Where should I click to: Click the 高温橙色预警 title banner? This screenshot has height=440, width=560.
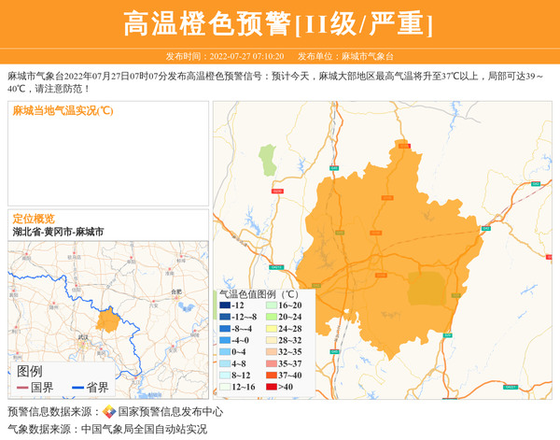[x=279, y=23]
